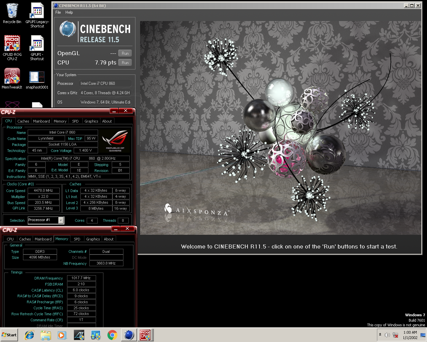The height and width of the screenshot is (342, 427).
Task: Click the Multiplier value x 22.0
Action: coord(43,196)
